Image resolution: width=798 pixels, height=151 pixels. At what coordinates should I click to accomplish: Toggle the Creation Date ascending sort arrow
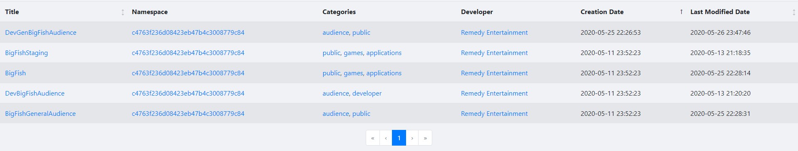click(681, 12)
